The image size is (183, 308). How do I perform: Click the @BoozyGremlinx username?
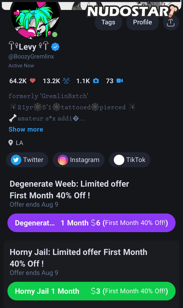[31, 56]
